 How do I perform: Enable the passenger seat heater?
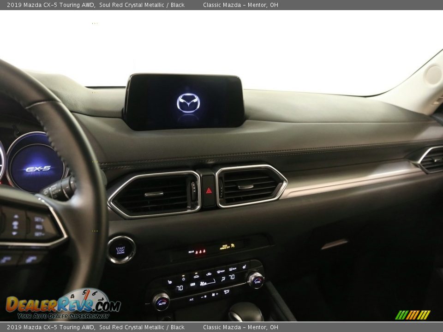pyautogui.click(x=244, y=266)
